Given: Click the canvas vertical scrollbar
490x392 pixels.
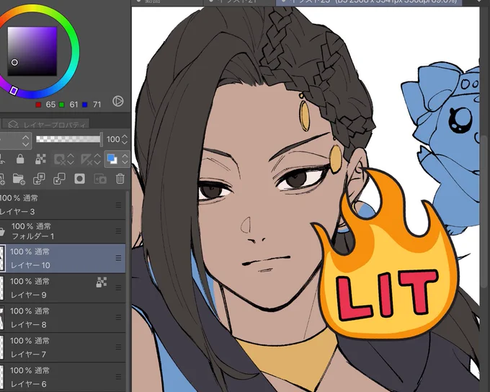Looking at the screenshot, I should tap(485, 213).
